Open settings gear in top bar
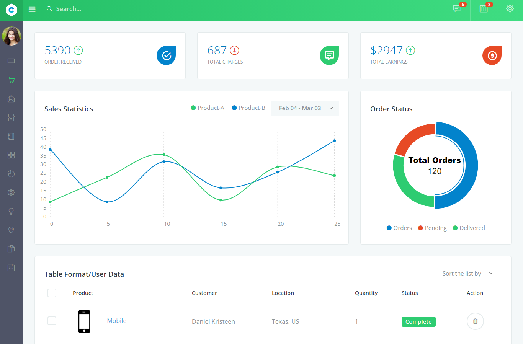The image size is (523, 344). (510, 9)
